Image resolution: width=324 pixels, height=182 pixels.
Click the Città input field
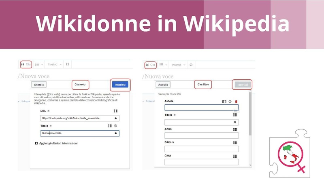coord(201,162)
